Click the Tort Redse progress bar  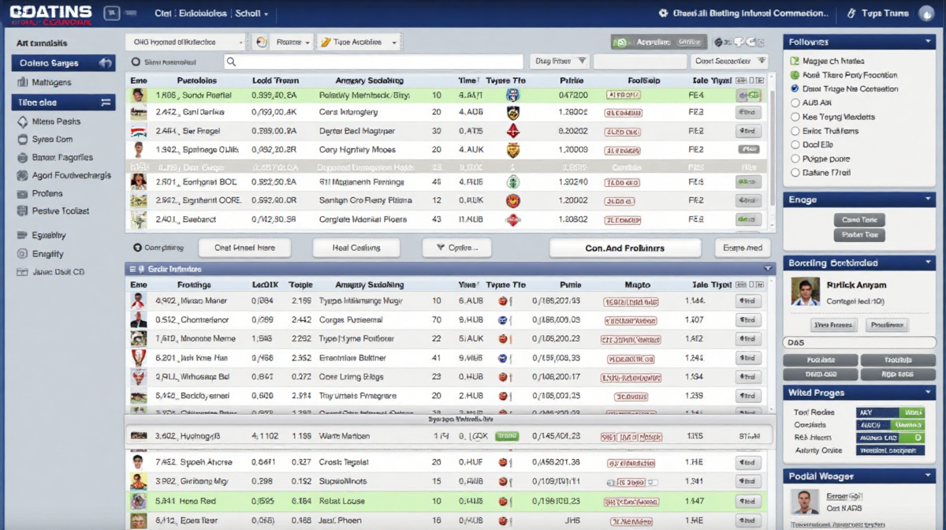click(889, 412)
